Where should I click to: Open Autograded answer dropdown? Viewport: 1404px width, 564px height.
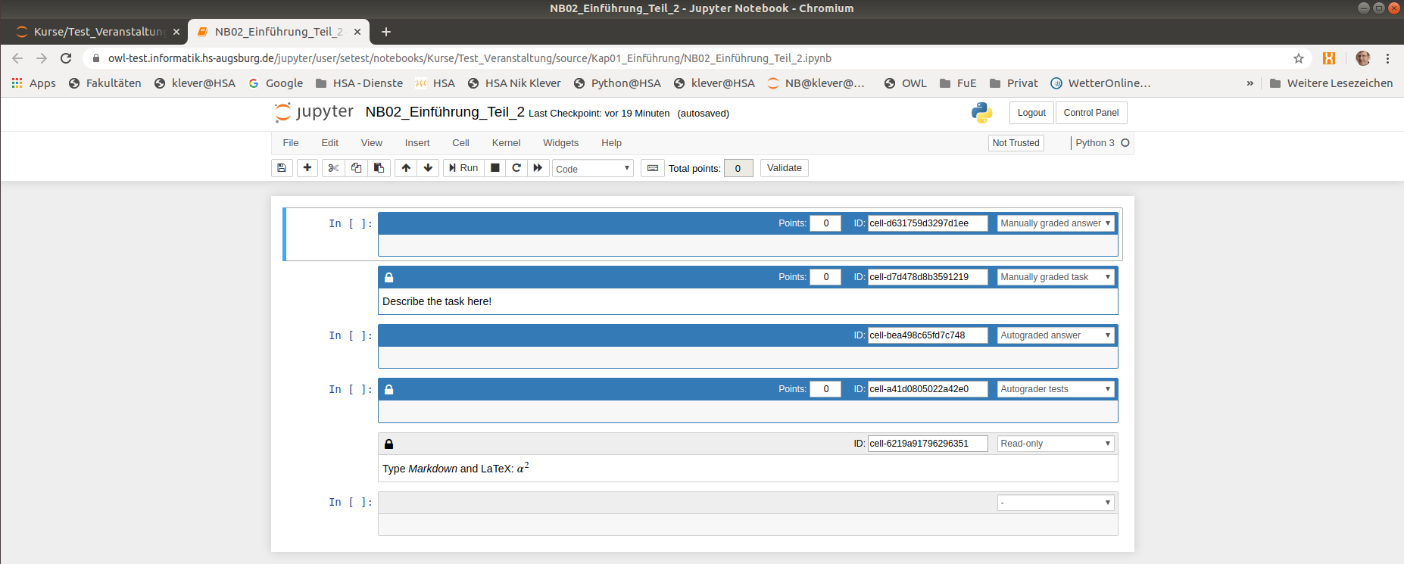[1056, 335]
